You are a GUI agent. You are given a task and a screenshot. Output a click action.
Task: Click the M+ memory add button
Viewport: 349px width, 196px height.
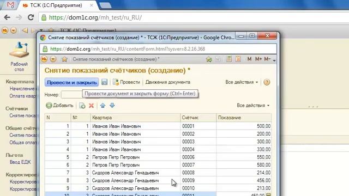pyautogui.click(x=258, y=59)
